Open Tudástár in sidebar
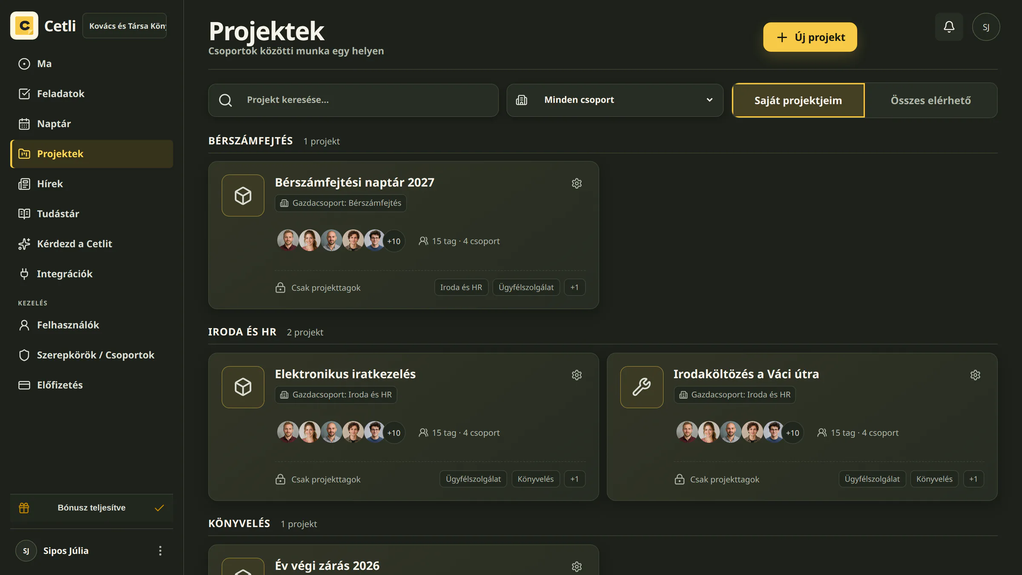The width and height of the screenshot is (1022, 575). (92, 214)
